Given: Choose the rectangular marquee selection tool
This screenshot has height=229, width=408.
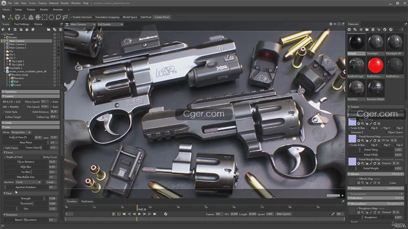Looking at the screenshot, I should [45, 17].
